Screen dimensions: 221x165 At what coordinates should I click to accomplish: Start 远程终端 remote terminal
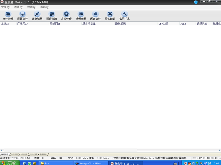[x=52, y=15]
